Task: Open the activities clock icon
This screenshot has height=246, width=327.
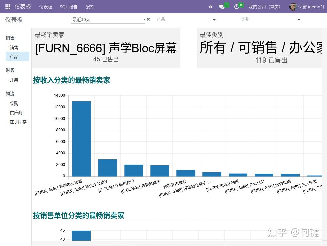Action: pos(236,7)
